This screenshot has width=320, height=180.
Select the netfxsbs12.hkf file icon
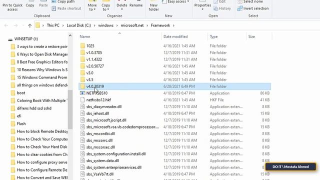coord(82,100)
